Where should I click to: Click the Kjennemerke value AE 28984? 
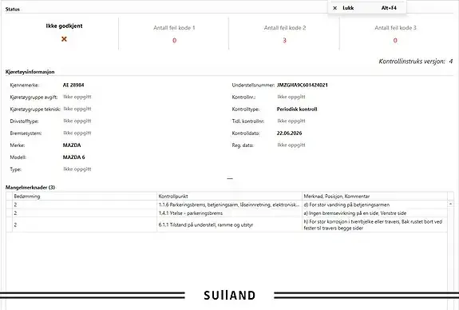[x=73, y=85]
